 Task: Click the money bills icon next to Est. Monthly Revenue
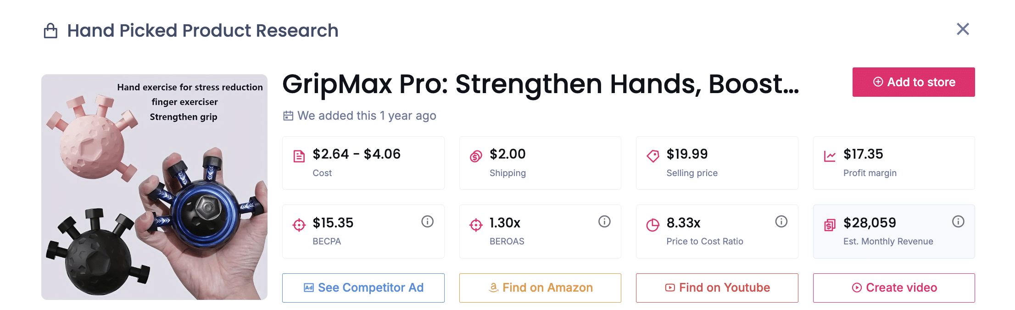pos(830,224)
